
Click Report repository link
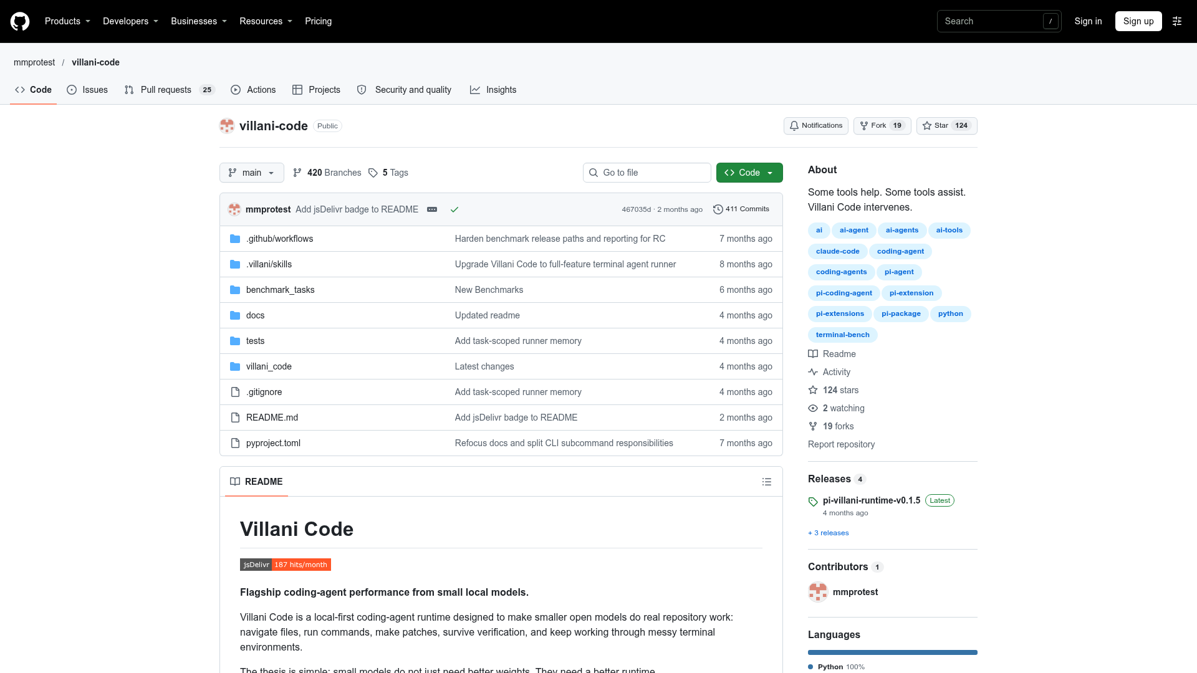(x=841, y=444)
